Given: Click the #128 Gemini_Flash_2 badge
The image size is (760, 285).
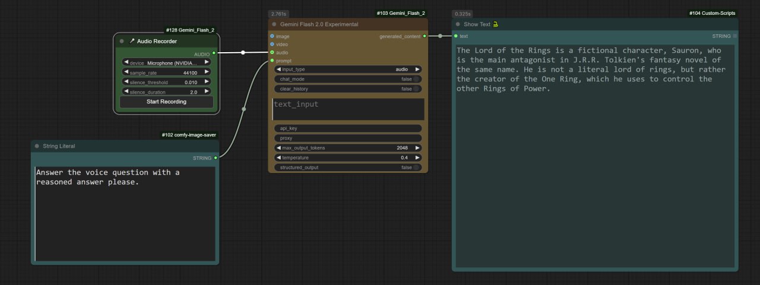Looking at the screenshot, I should 190,30.
